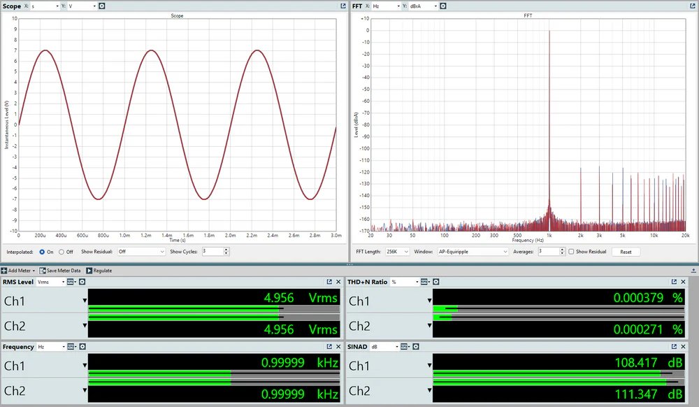Pop out the FFT panel
The width and height of the screenshot is (699, 407).
692,6
